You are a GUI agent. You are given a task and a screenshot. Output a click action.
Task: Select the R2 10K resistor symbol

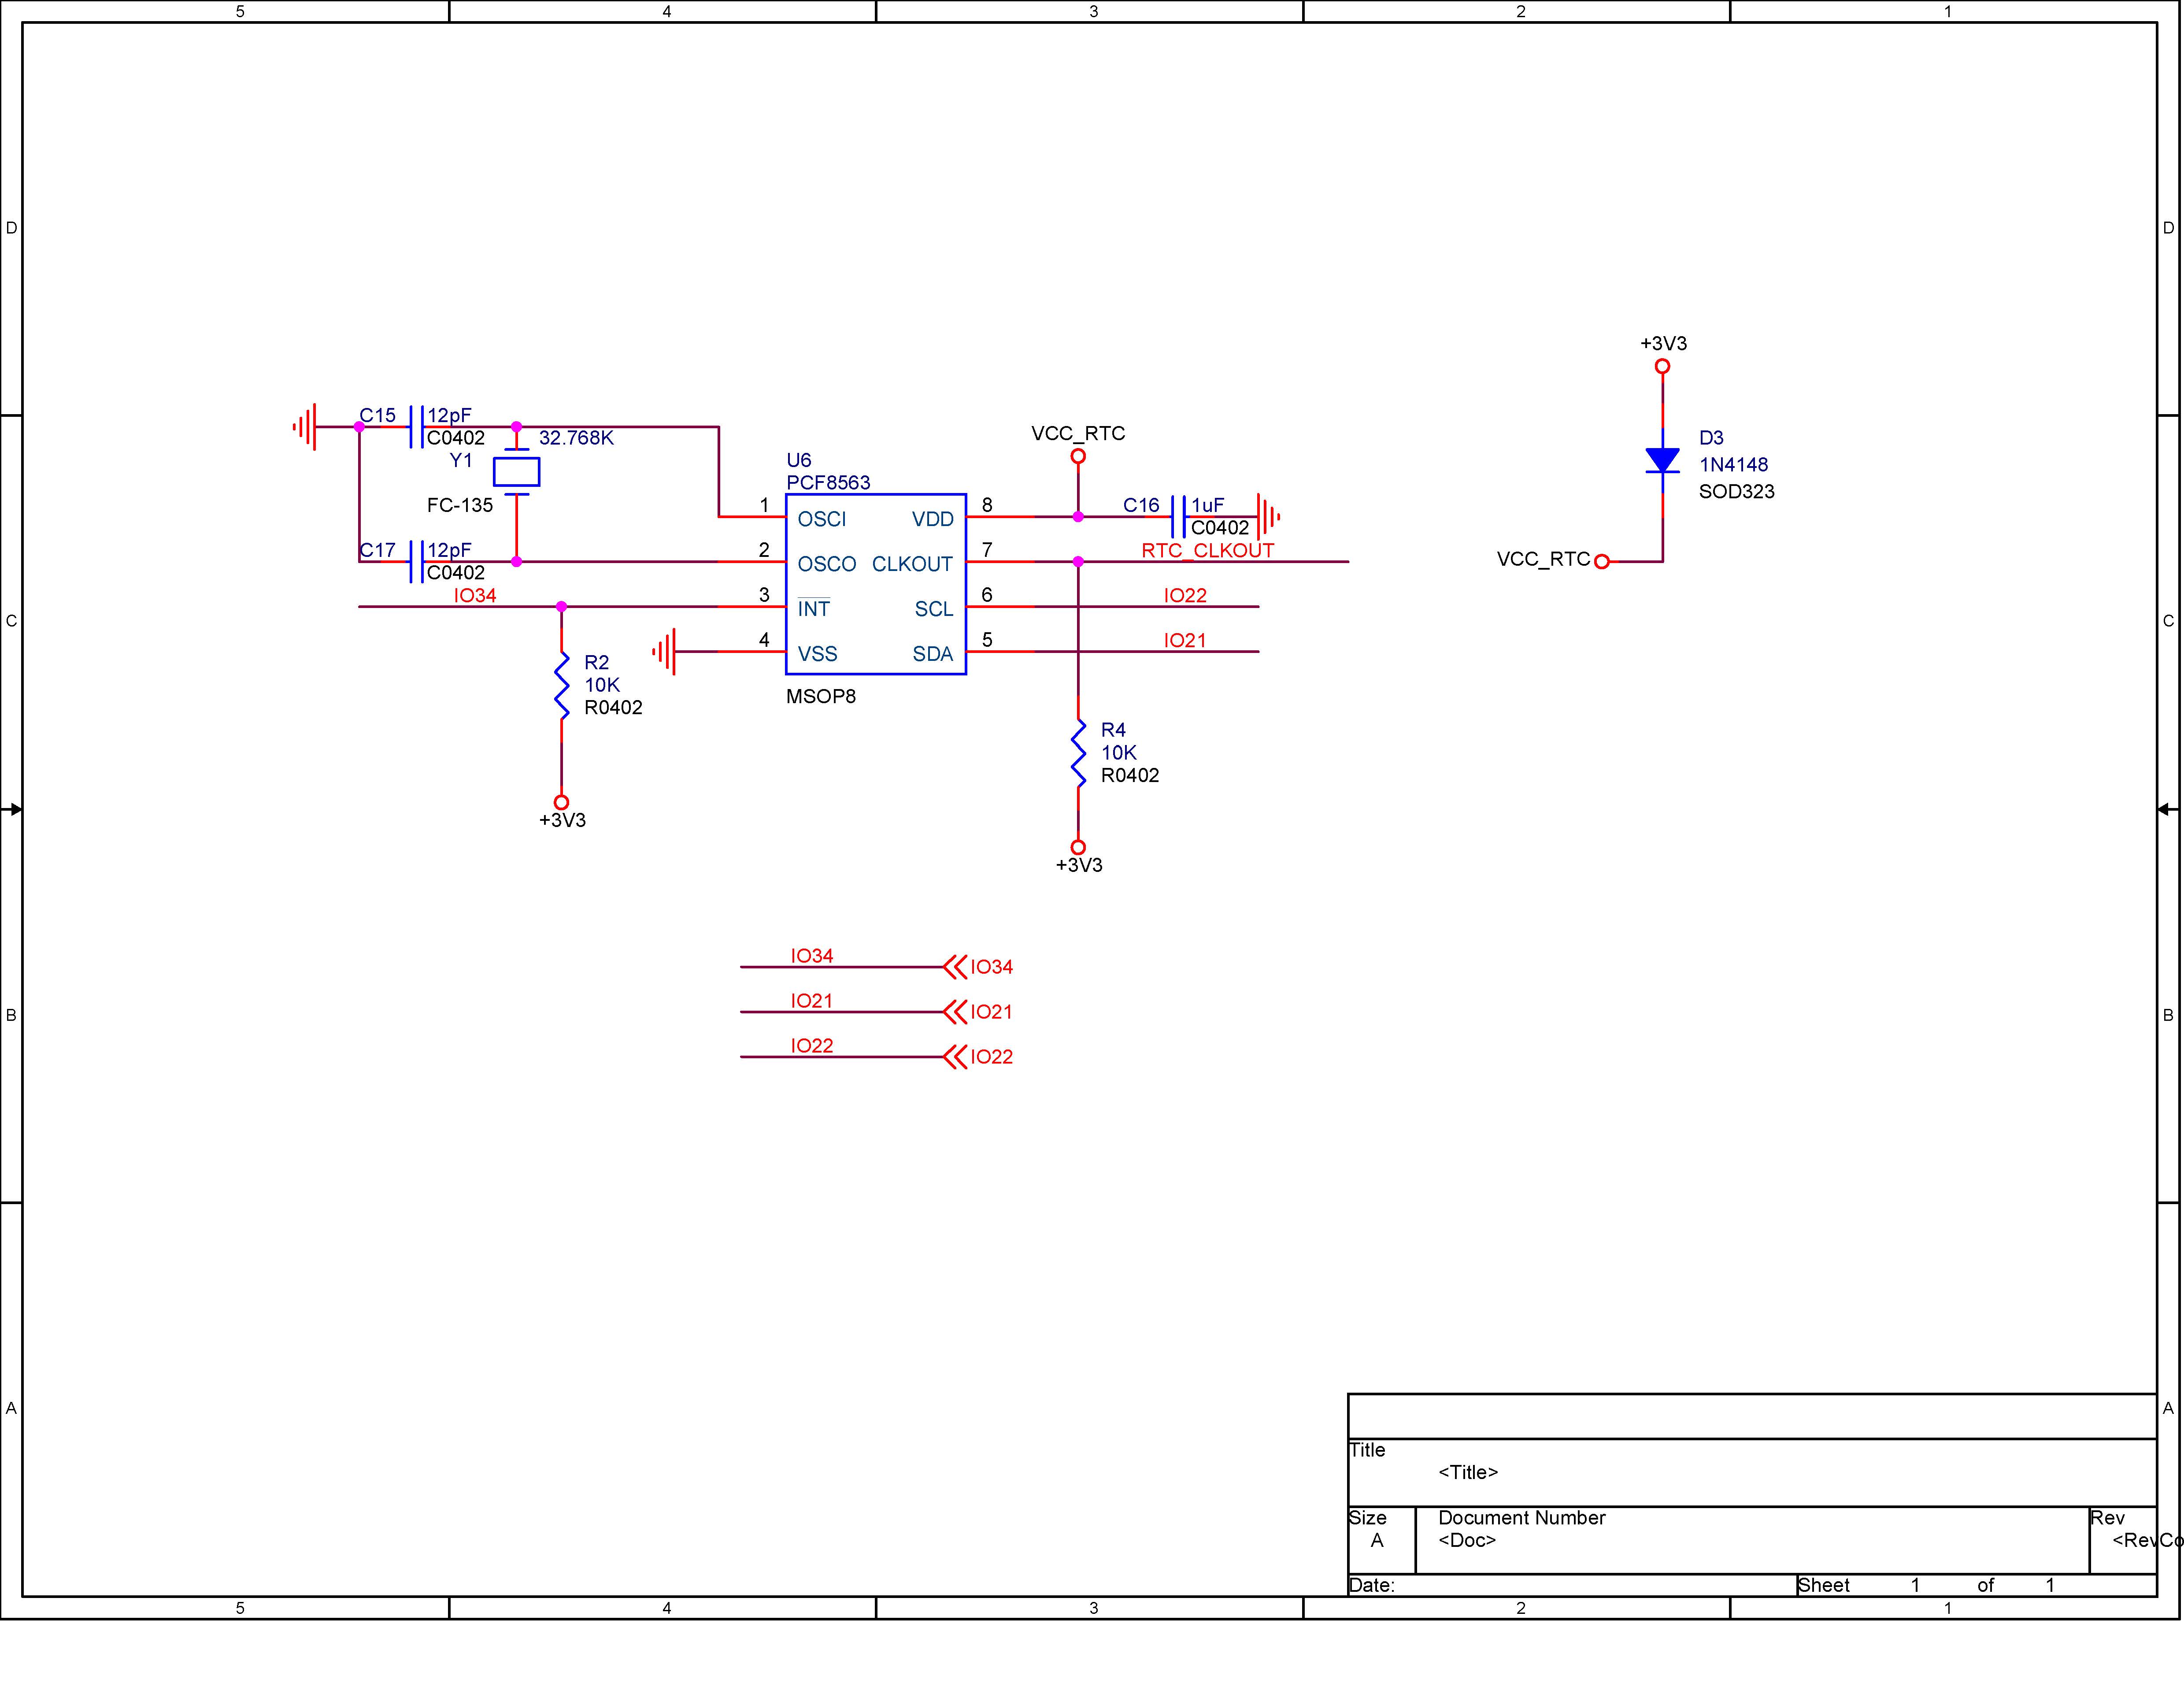pyautogui.click(x=562, y=686)
